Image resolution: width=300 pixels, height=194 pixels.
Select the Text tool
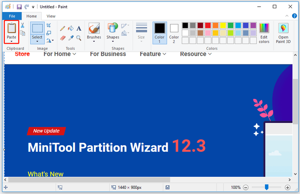(79, 28)
